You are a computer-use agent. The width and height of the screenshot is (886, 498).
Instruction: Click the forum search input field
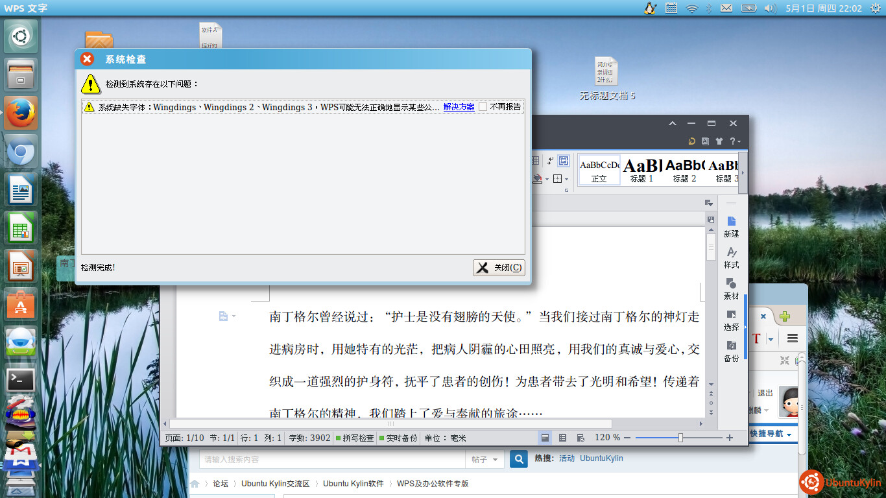coord(331,459)
